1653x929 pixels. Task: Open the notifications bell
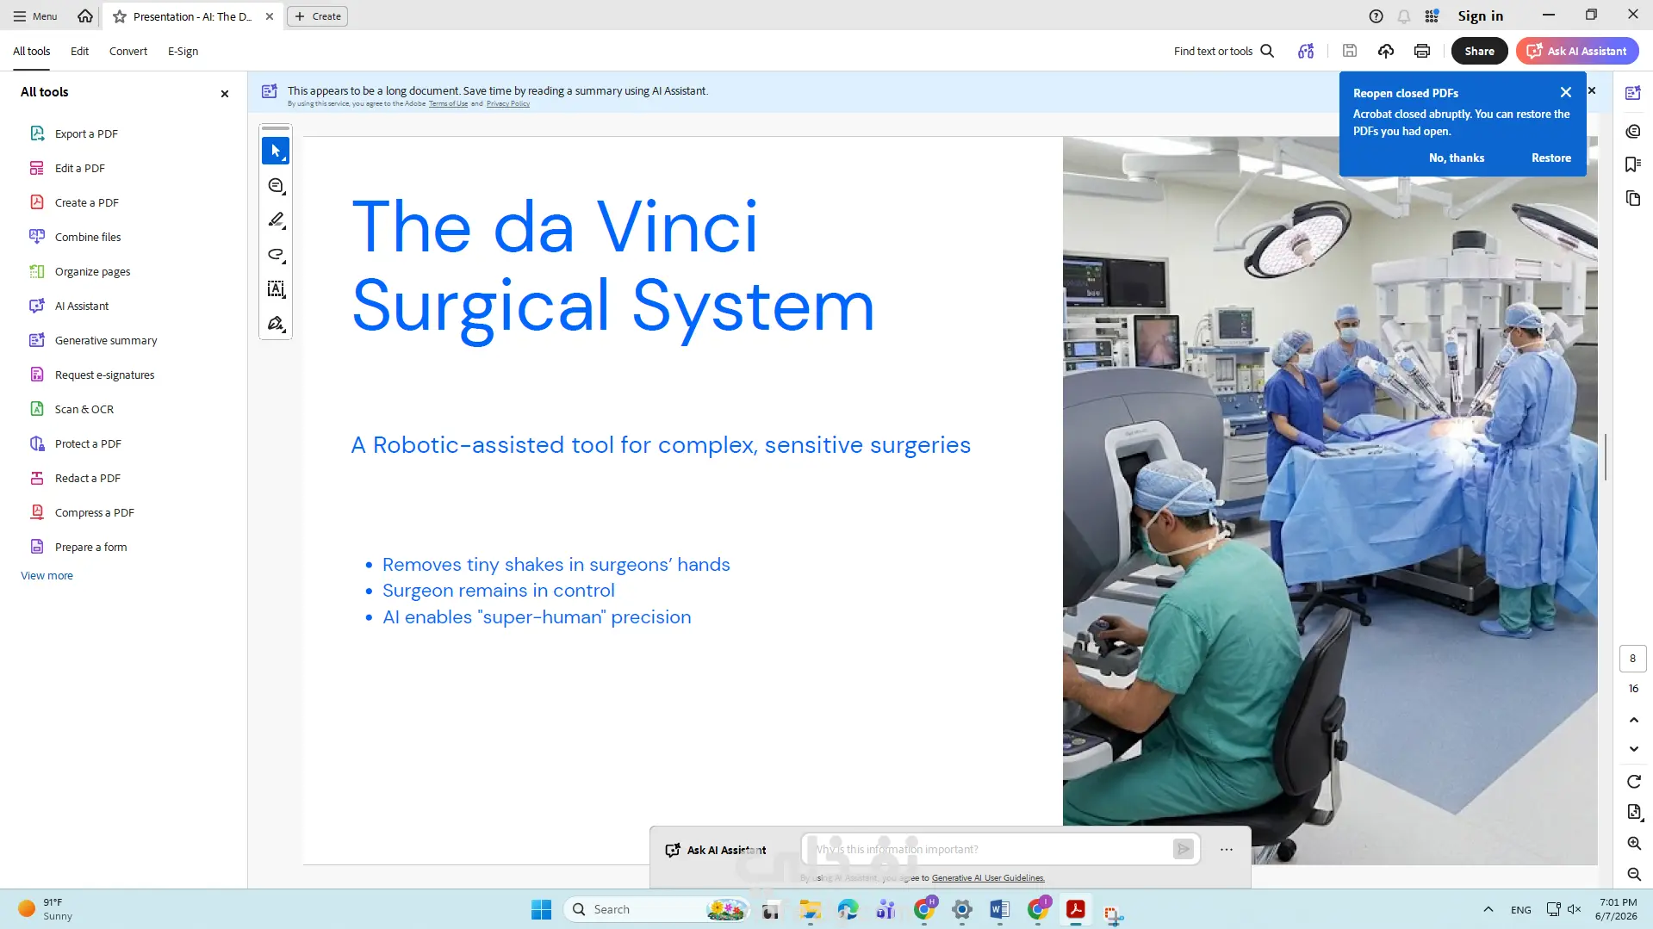click(1404, 16)
